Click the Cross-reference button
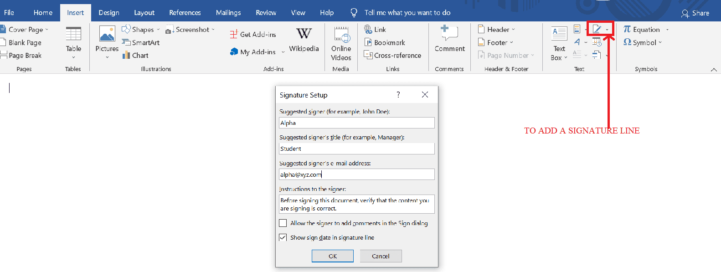Image resolution: width=721 pixels, height=272 pixels. pyautogui.click(x=392, y=55)
